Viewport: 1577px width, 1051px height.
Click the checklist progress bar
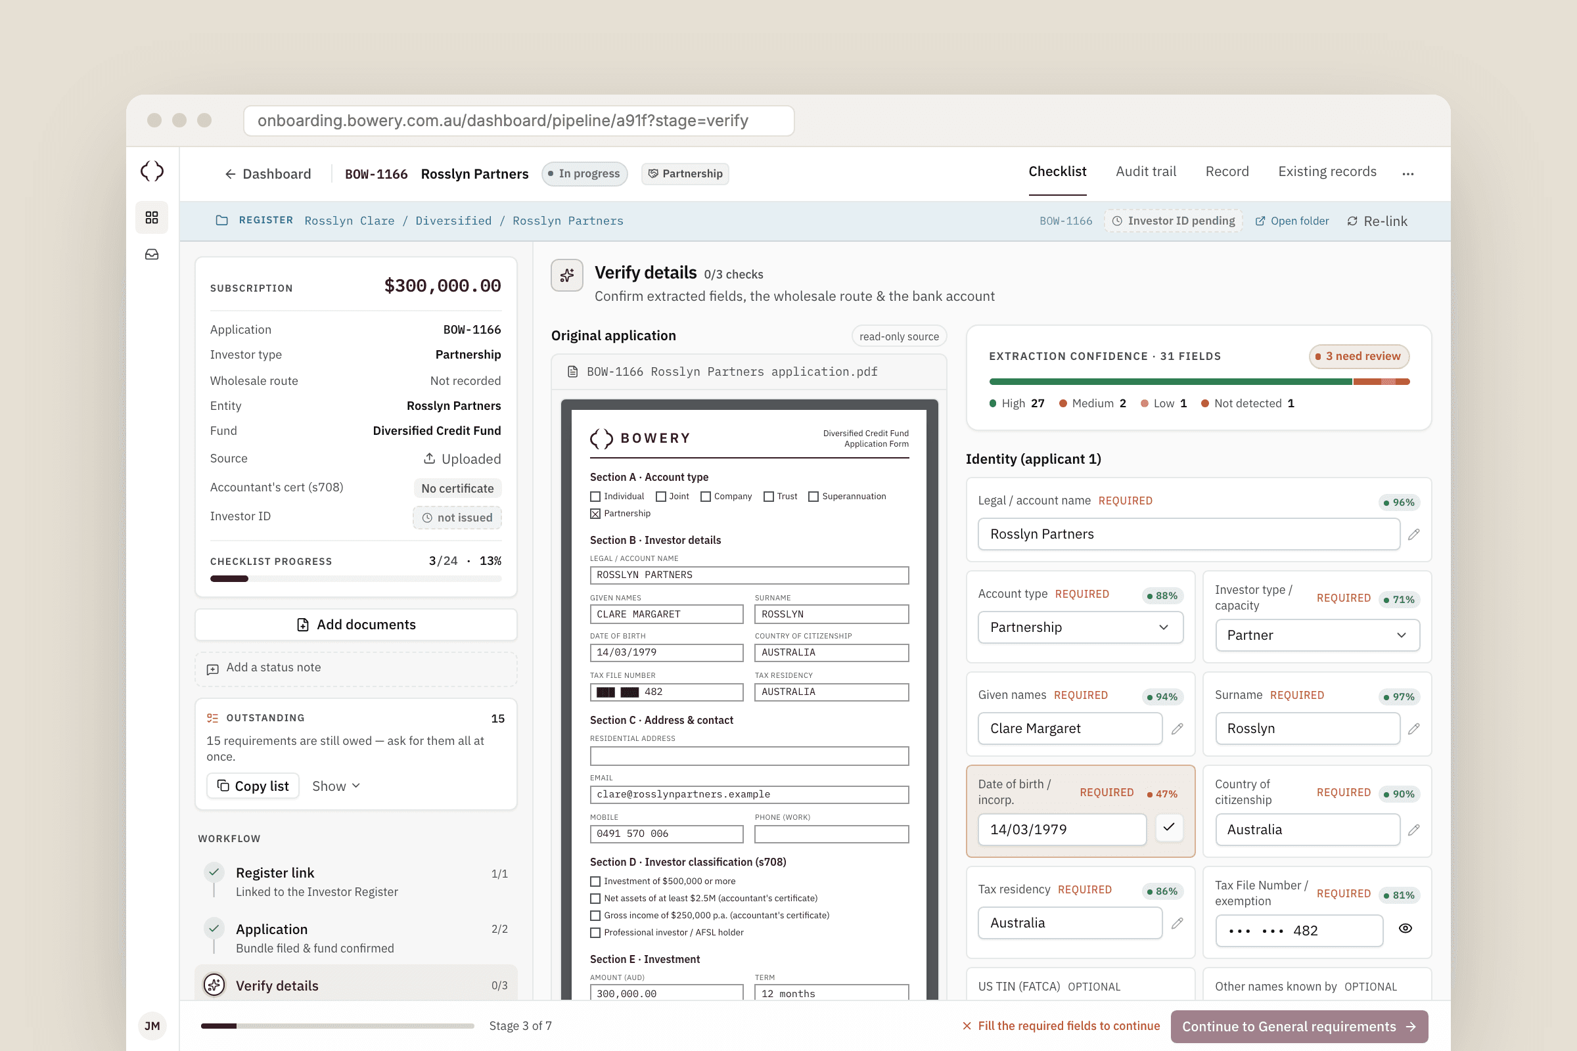pos(356,579)
